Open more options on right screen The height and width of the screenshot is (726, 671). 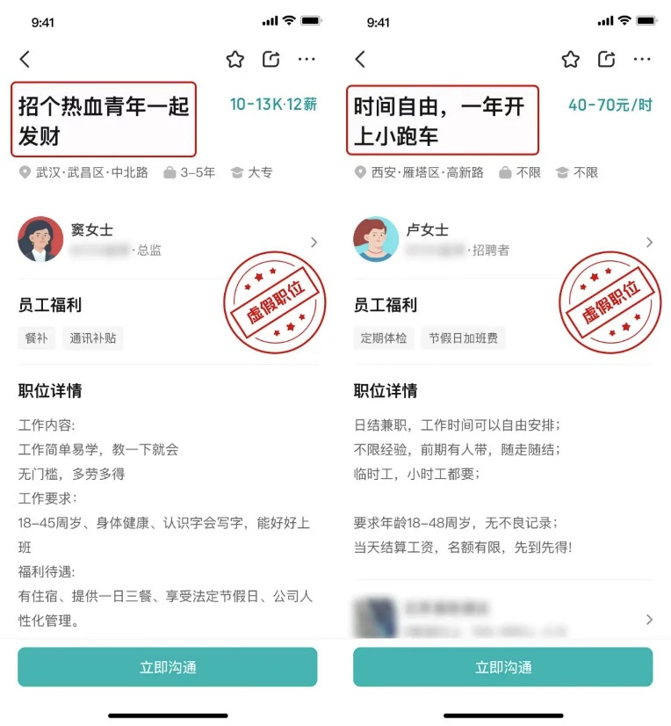tap(642, 59)
